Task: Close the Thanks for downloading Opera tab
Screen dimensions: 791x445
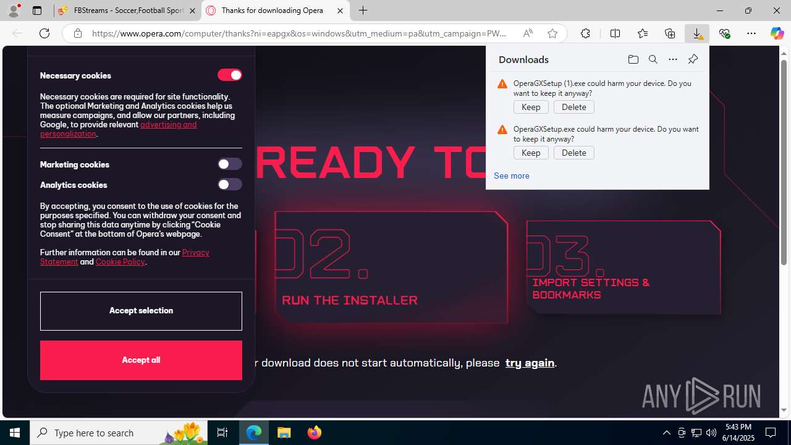Action: coord(340,11)
